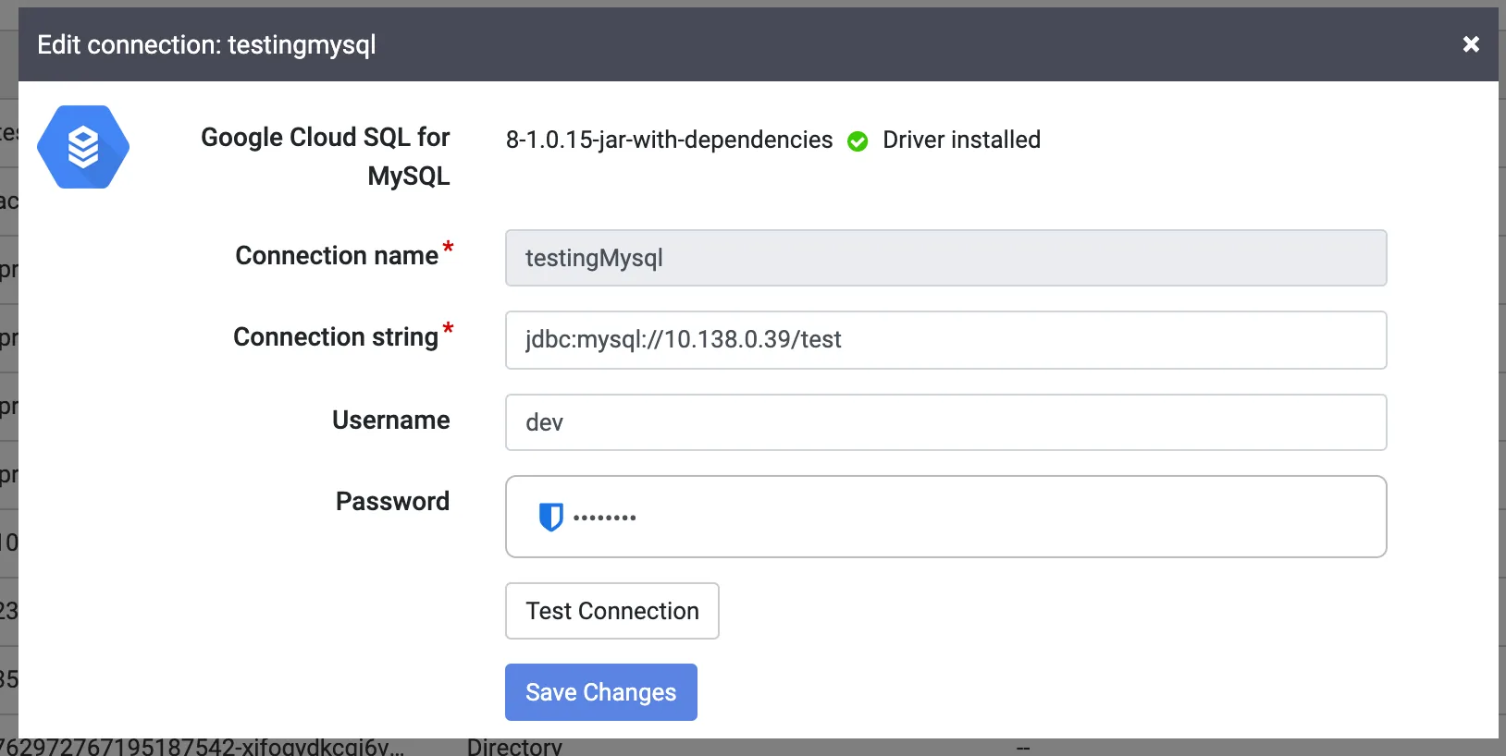Screen dimensions: 1506x756
Task: Click into the Connection string input
Action: tap(945, 340)
